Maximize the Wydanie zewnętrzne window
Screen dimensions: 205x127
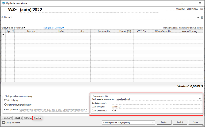point(191,3)
